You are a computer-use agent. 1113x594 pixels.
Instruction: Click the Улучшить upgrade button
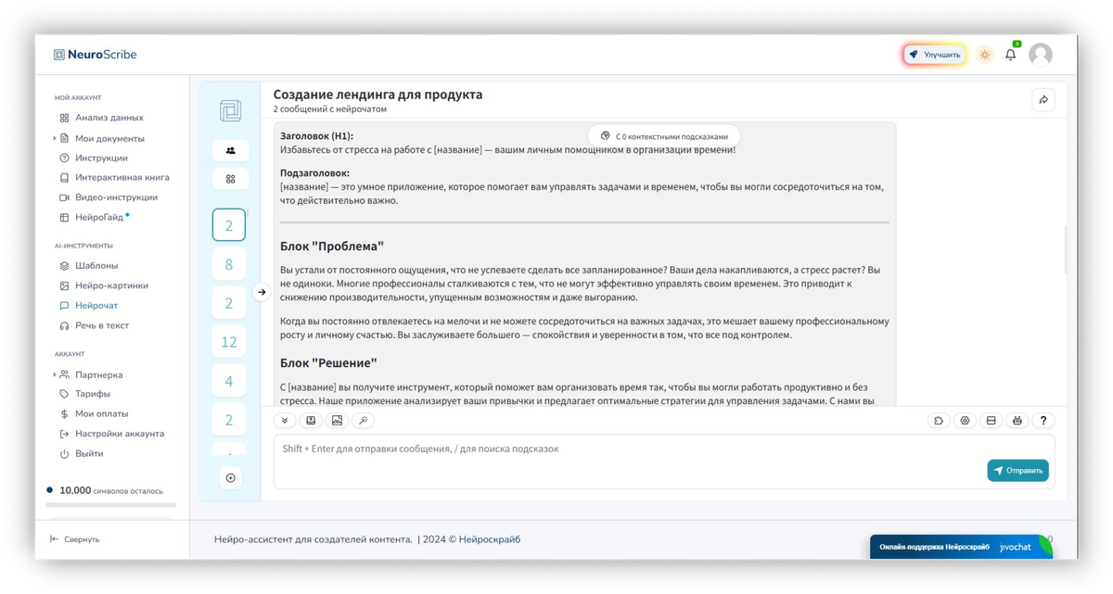click(x=935, y=55)
